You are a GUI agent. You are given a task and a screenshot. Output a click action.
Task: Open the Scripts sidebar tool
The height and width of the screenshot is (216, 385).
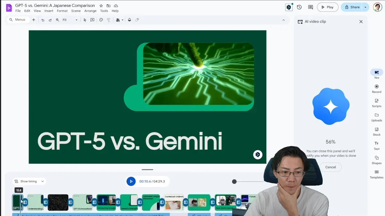(377, 103)
